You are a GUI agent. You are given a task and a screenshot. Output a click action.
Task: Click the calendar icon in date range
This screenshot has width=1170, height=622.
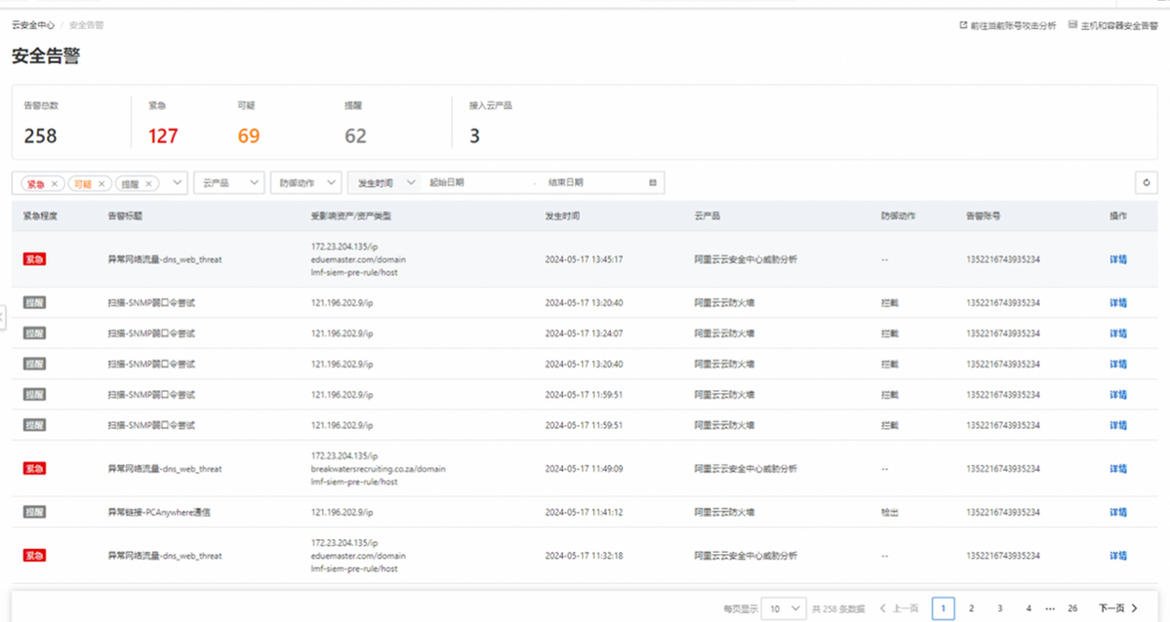pyautogui.click(x=653, y=182)
